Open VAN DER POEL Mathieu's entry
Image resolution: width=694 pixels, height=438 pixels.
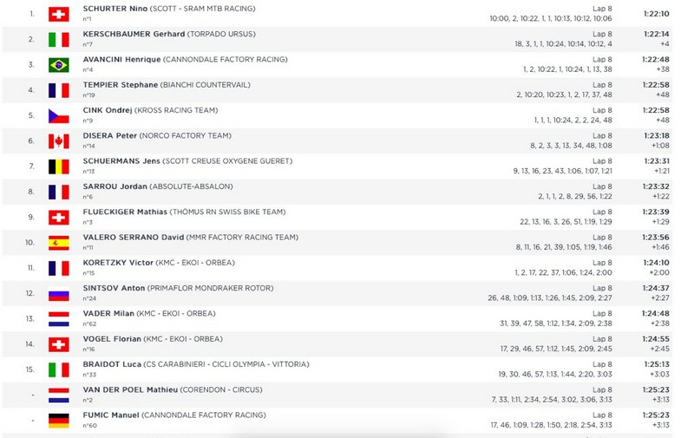pyautogui.click(x=130, y=389)
